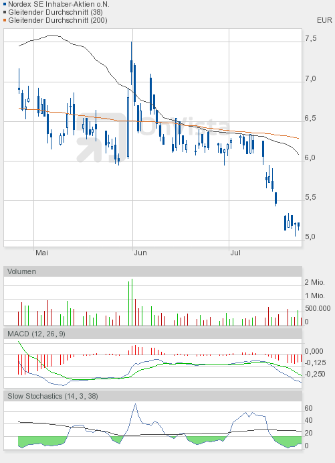The width and height of the screenshot is (335, 463).
Task: Click the 500.000 volume axis label
Action: pyautogui.click(x=318, y=309)
